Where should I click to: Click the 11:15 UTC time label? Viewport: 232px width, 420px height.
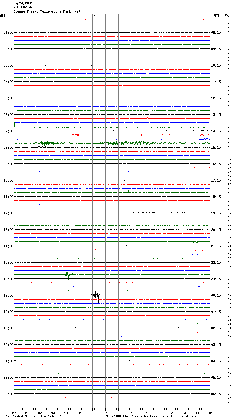pyautogui.click(x=216, y=82)
